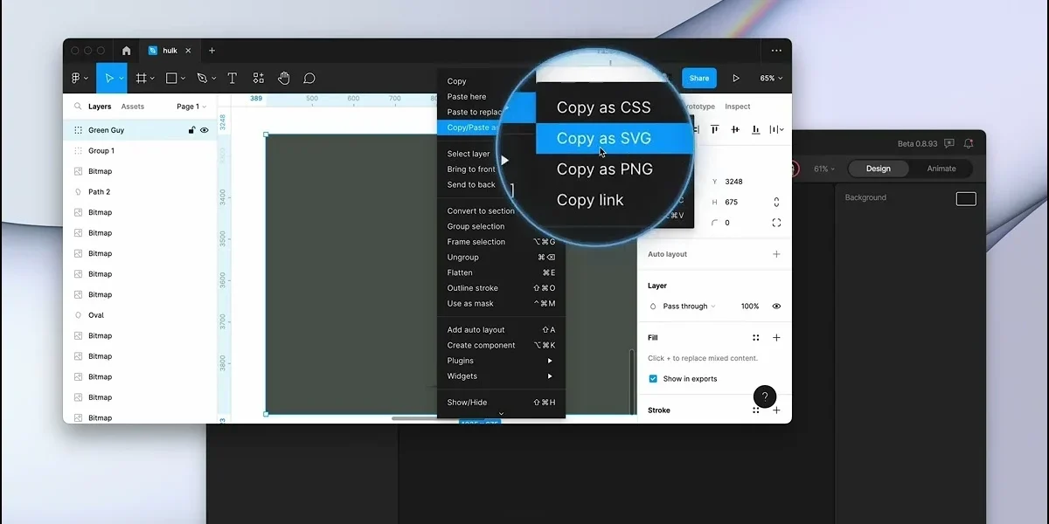Screen dimensions: 1049x524
Task: Open the Add comment tool
Action: click(x=309, y=78)
